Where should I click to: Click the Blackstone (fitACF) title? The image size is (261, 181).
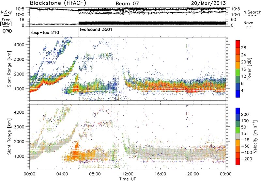[58, 3]
